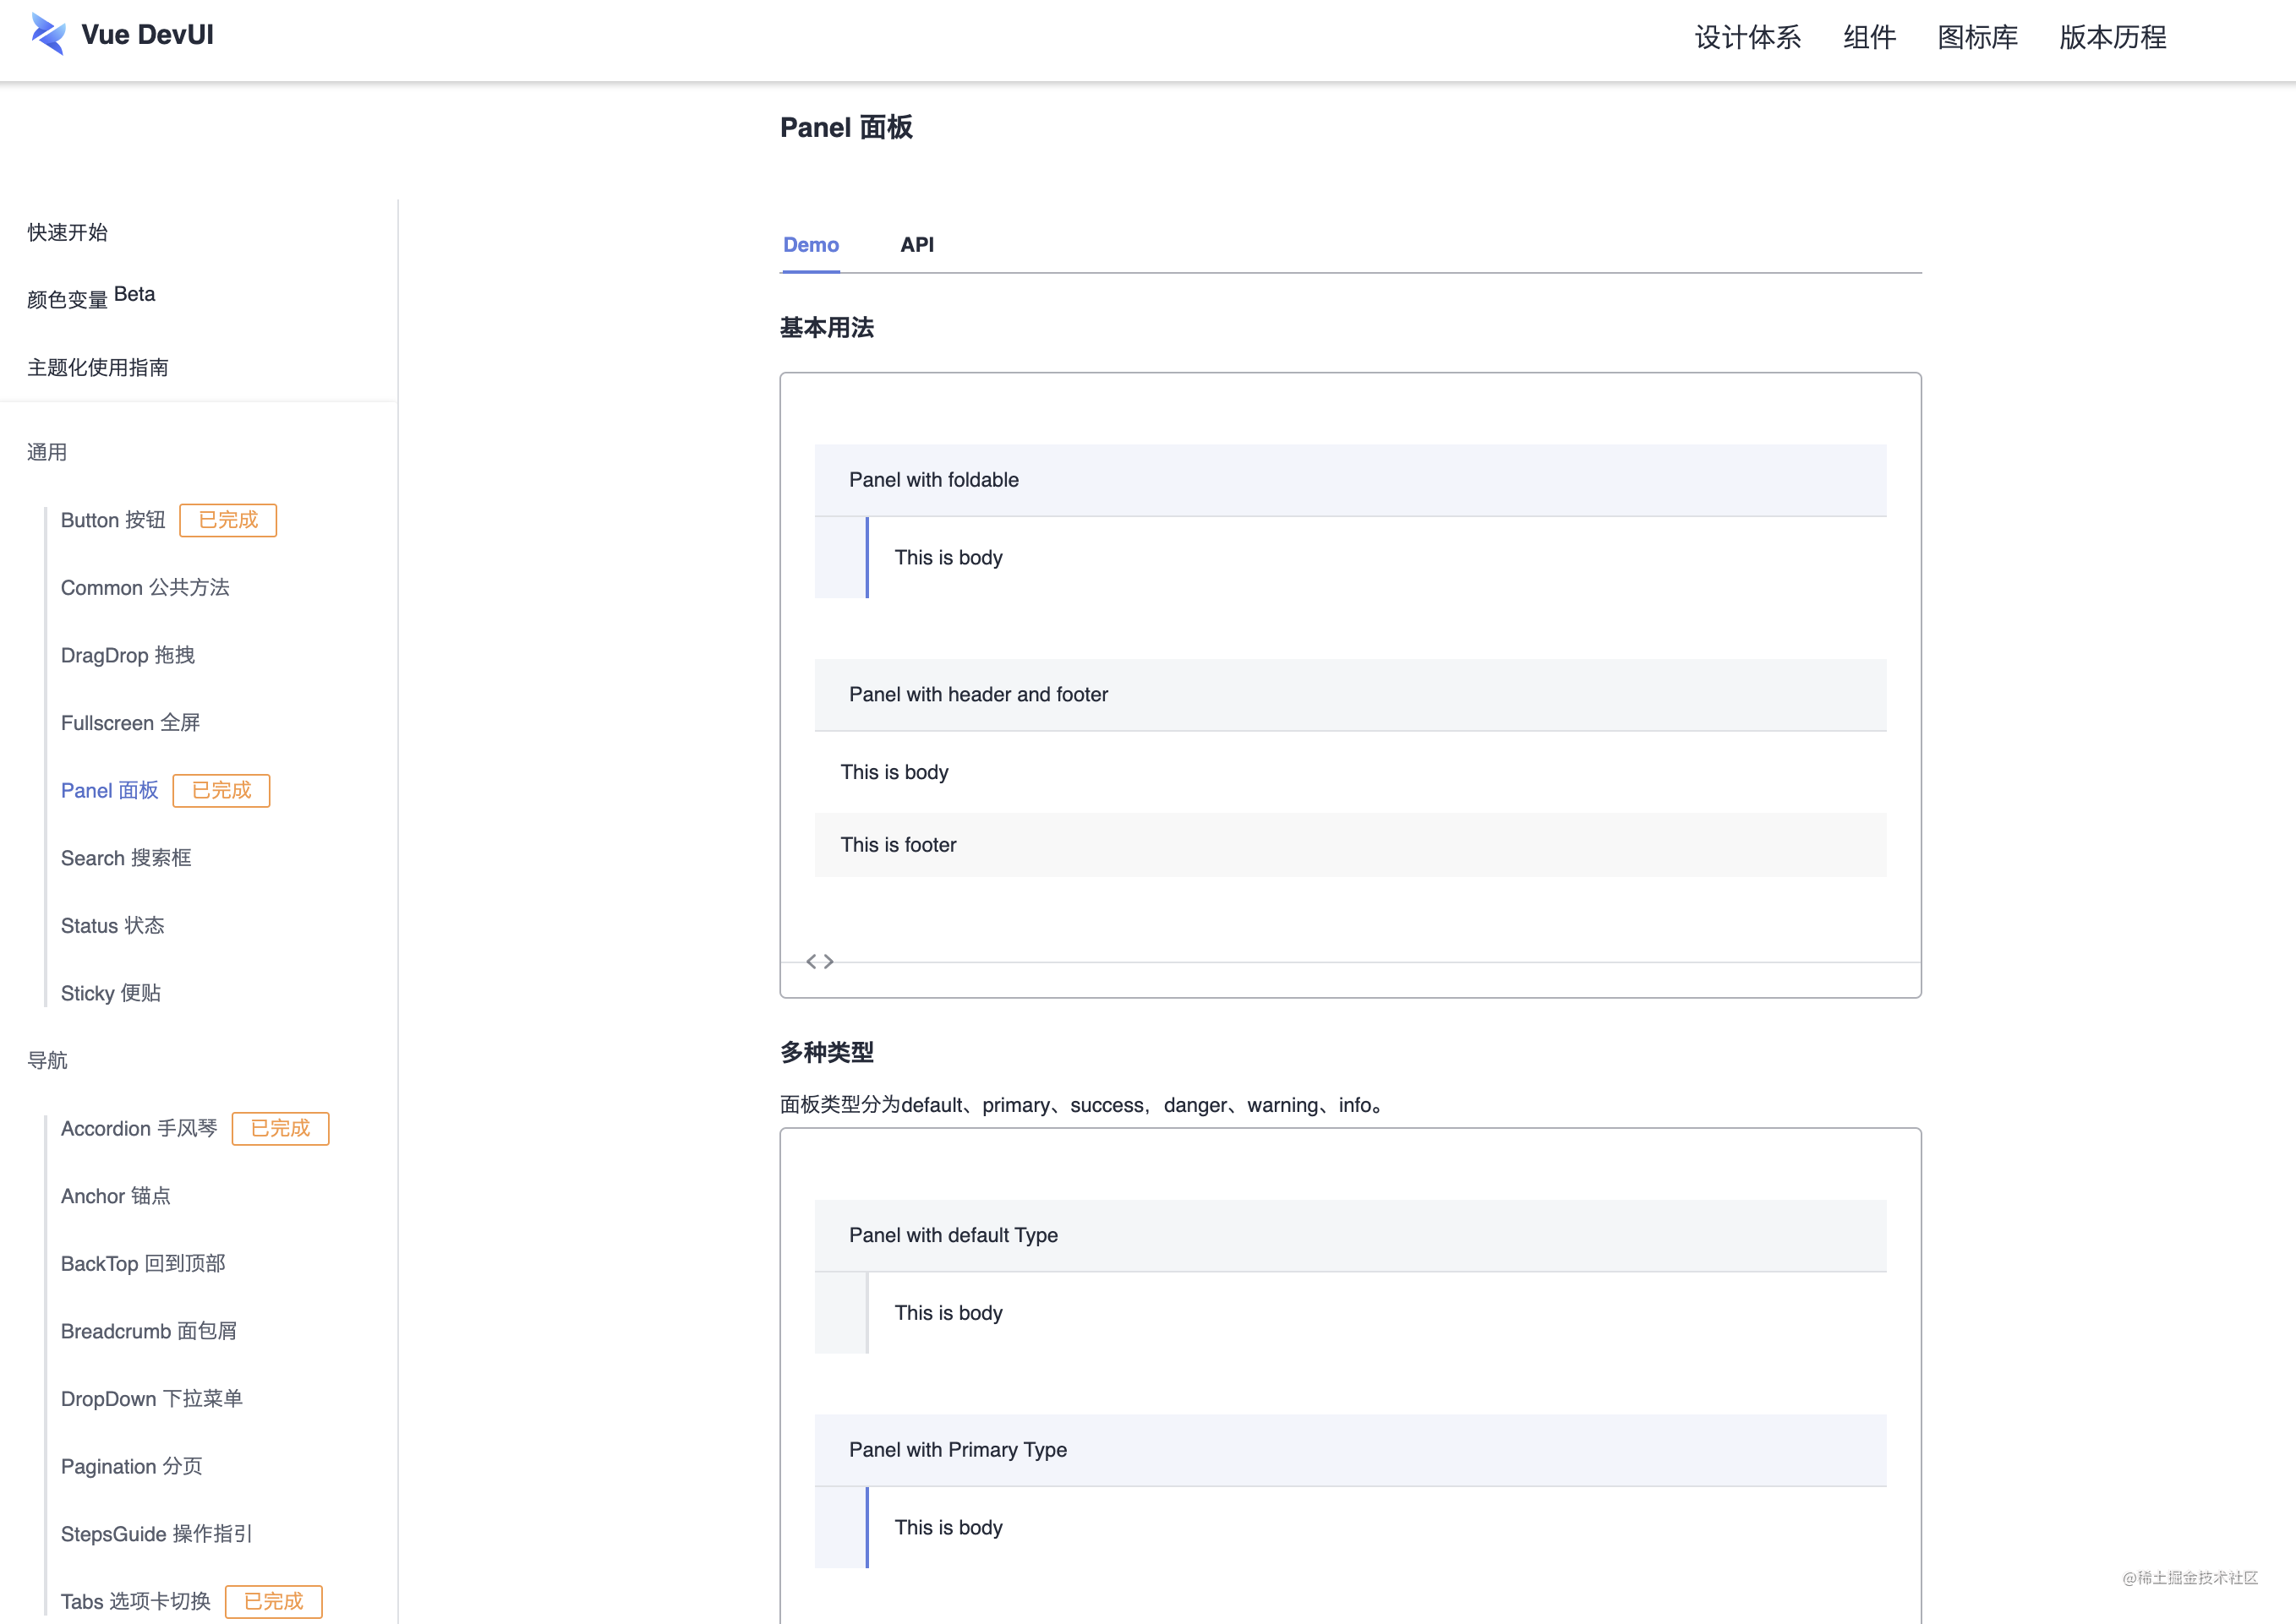2296x1624 pixels.
Task: Open the Vue DevUI home title
Action: pyautogui.click(x=147, y=35)
